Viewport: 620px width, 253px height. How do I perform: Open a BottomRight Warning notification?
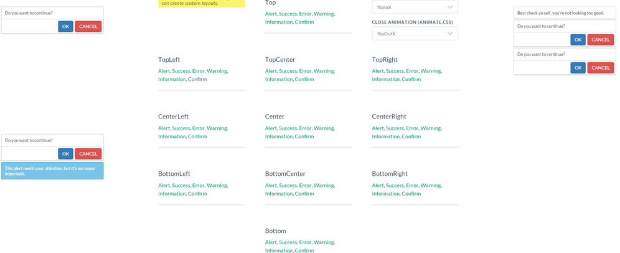(431, 185)
